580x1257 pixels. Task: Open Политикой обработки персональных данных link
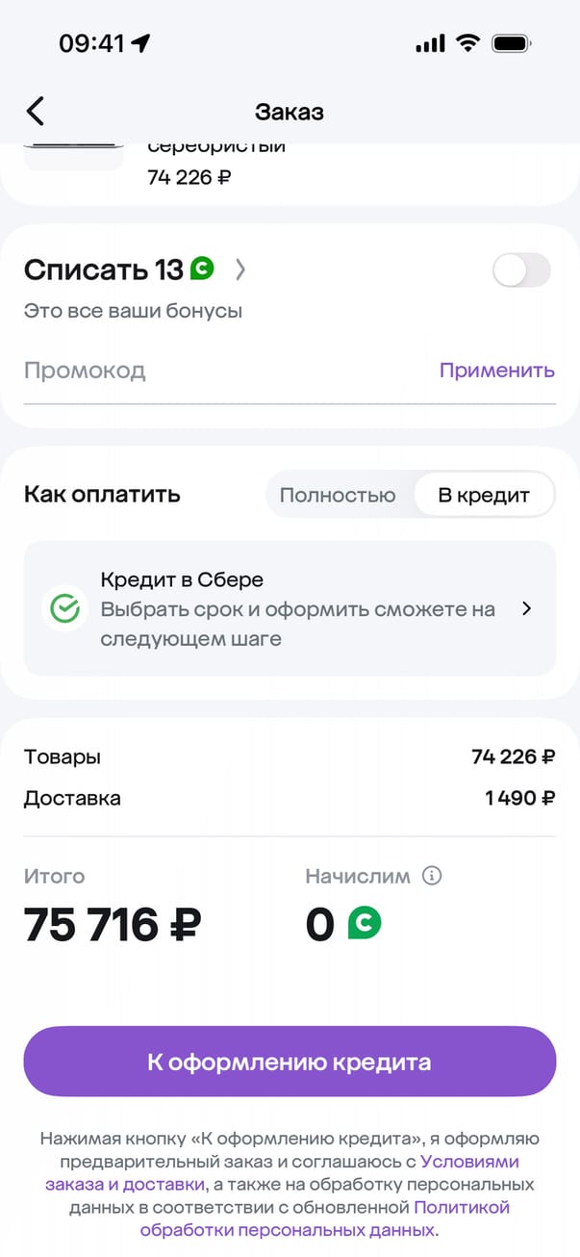tap(289, 1230)
